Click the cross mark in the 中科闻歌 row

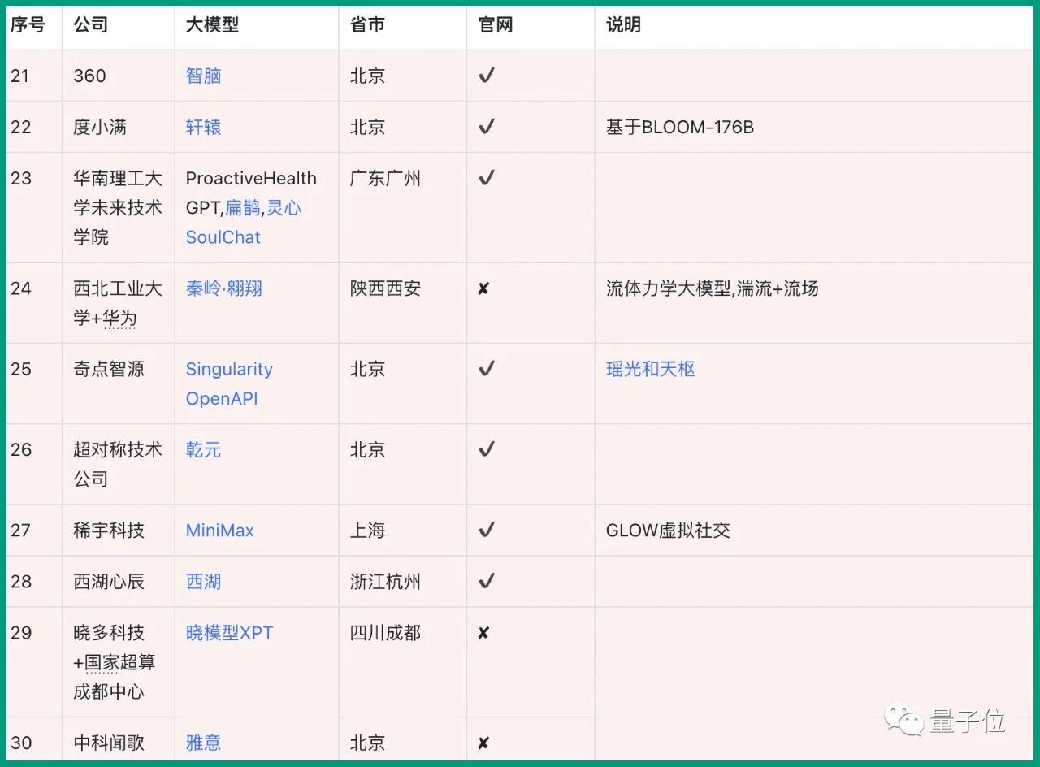coord(483,743)
